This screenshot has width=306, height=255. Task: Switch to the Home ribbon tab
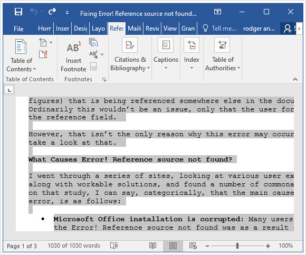tap(44, 29)
